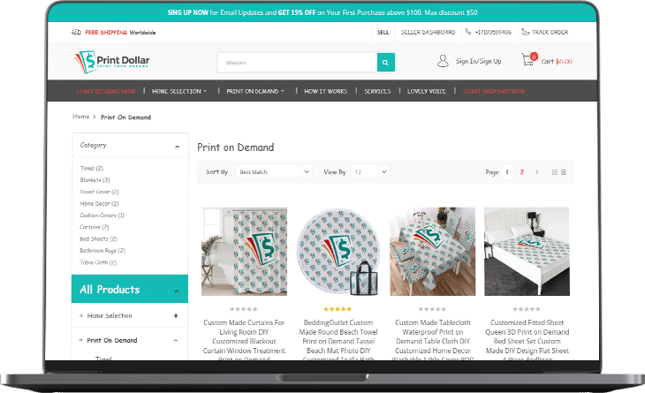
Task: Open the Tablecloth product thumbnail
Action: (x=433, y=251)
